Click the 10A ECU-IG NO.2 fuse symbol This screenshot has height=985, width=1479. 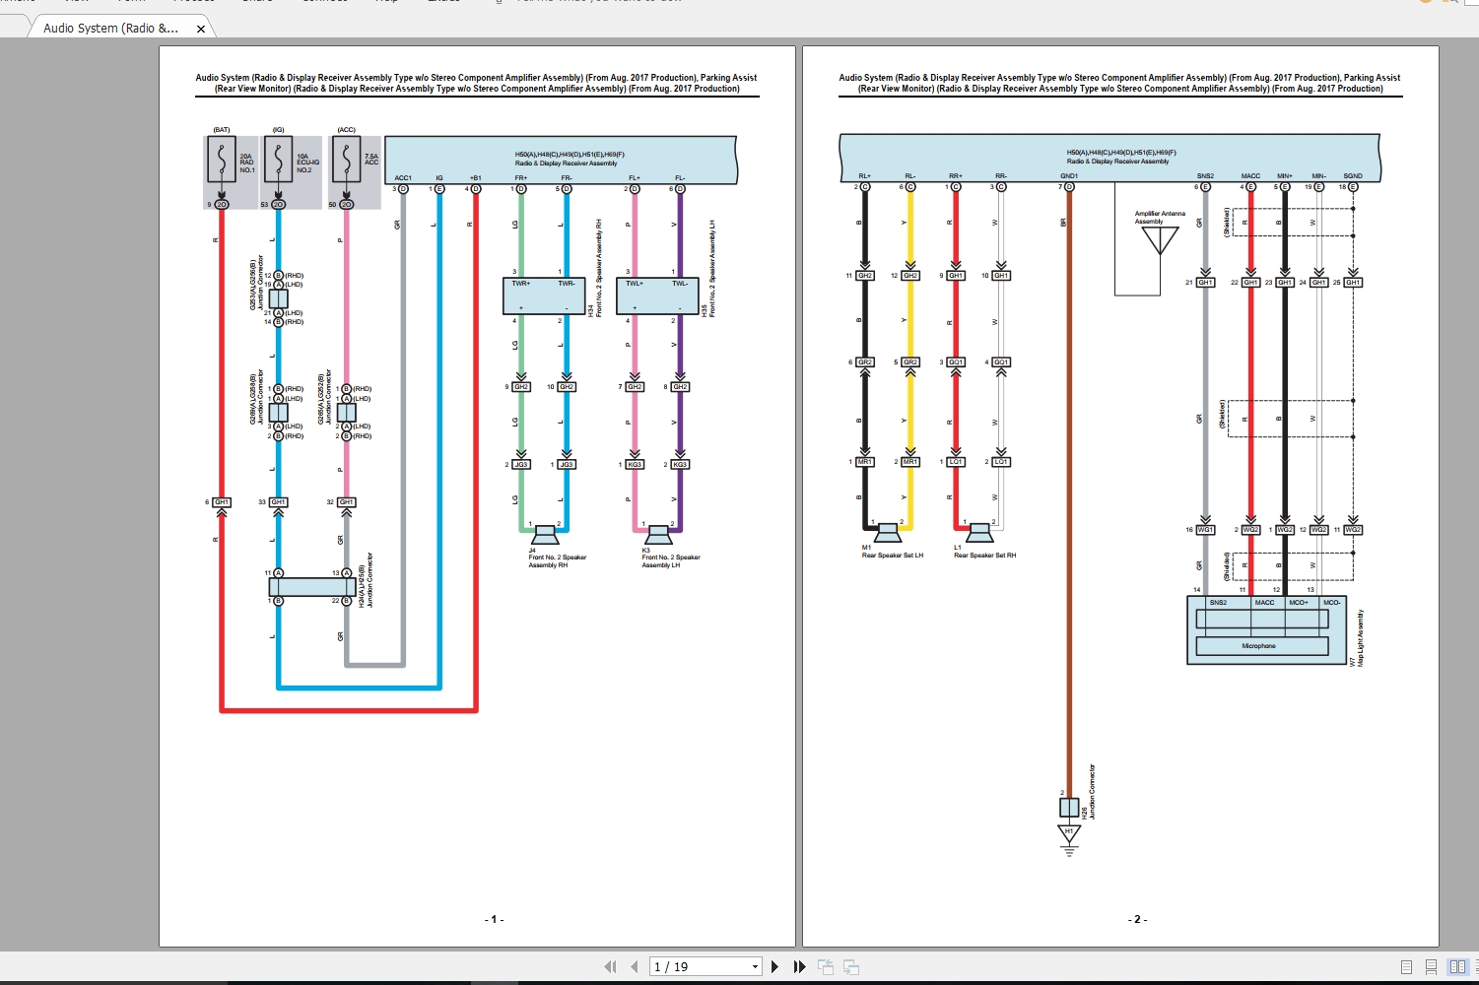(278, 160)
